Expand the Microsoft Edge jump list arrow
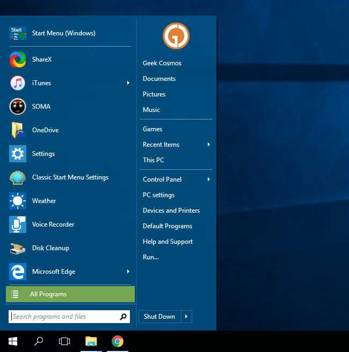349x352 pixels. 128,272
